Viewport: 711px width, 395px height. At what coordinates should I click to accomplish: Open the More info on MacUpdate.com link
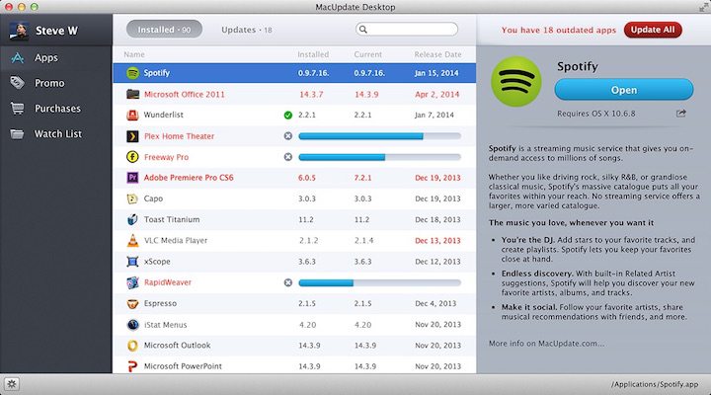[x=546, y=344]
